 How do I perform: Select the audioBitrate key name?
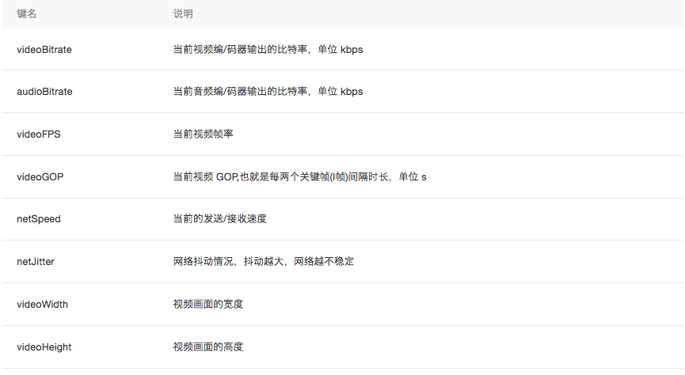(44, 92)
